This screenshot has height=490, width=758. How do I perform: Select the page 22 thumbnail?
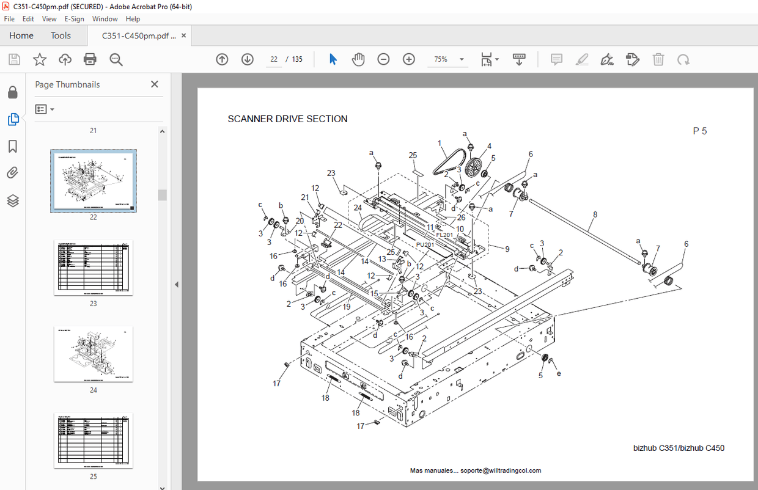click(94, 181)
